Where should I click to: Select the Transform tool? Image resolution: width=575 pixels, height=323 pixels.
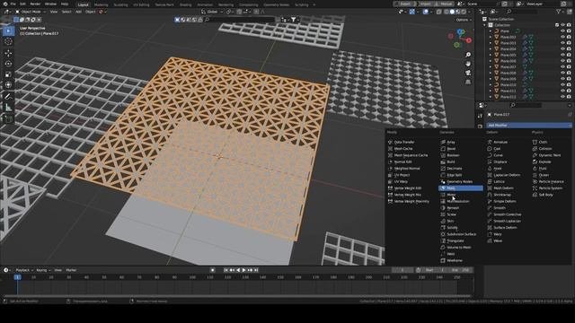click(x=8, y=85)
